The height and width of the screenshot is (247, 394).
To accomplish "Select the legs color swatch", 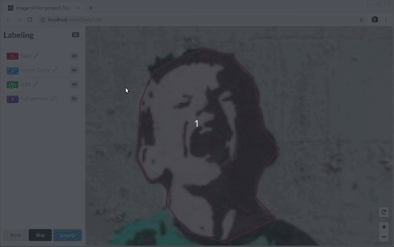I will (13, 85).
